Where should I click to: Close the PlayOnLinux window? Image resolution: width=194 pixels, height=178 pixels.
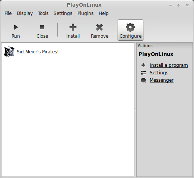(x=187, y=5)
